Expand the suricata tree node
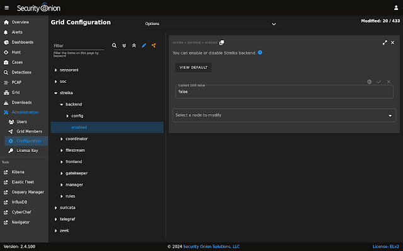The height and width of the screenshot is (251, 403). (55, 208)
